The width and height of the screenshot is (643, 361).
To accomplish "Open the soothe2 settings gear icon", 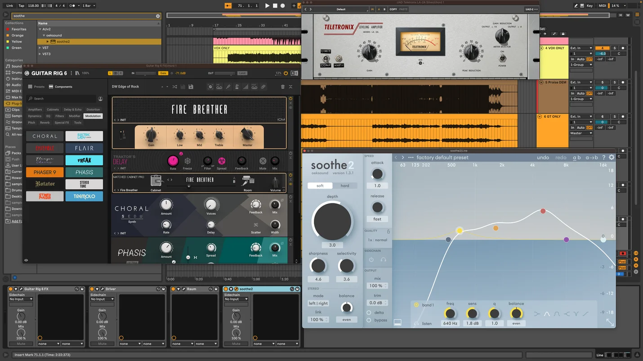I will (x=612, y=158).
